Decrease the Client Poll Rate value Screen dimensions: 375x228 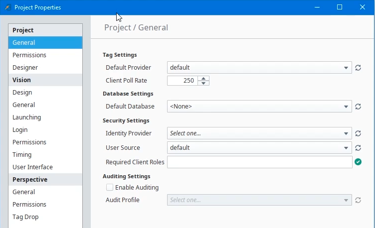click(203, 83)
